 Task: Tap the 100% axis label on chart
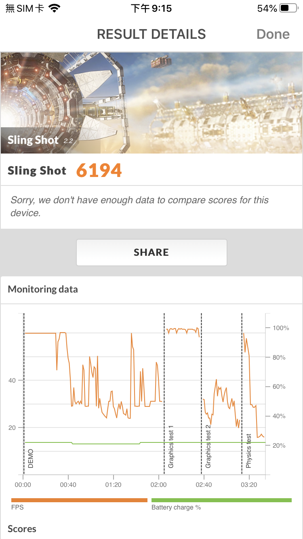pyautogui.click(x=281, y=328)
